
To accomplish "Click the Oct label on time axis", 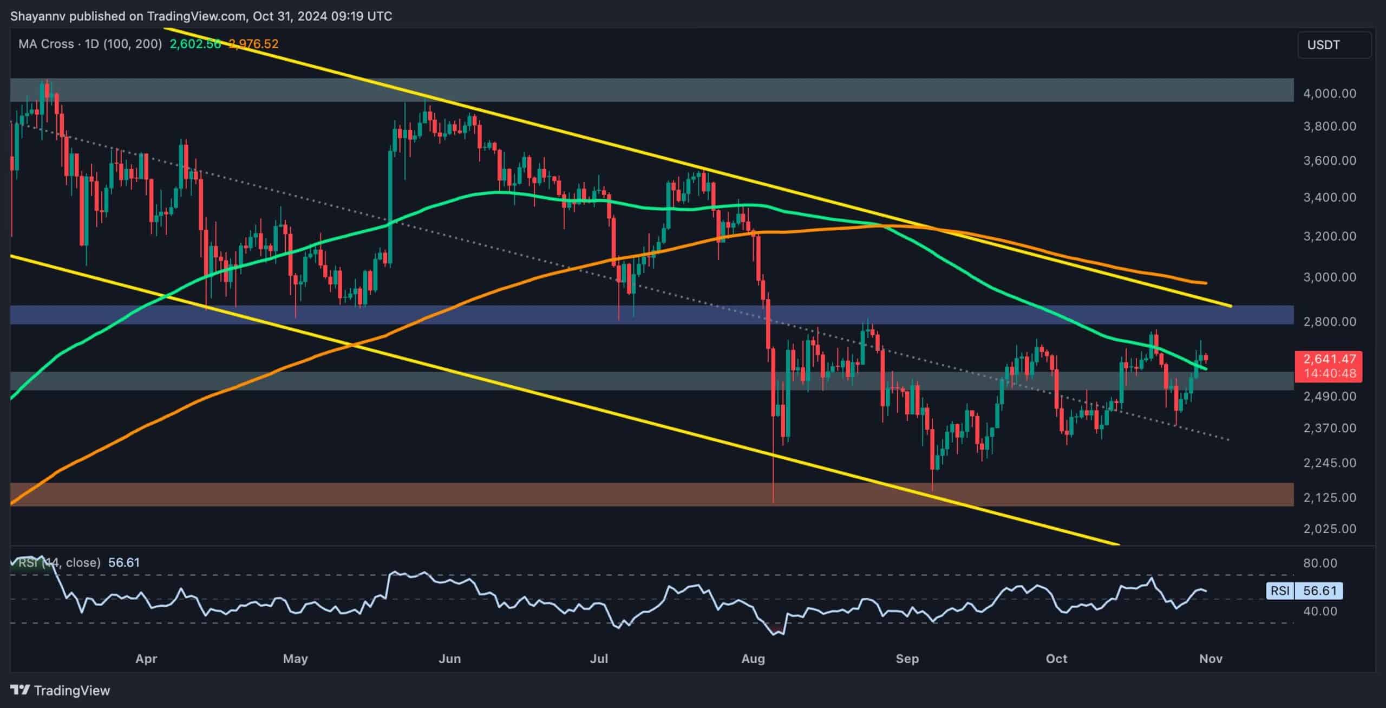I will pyautogui.click(x=1056, y=659).
